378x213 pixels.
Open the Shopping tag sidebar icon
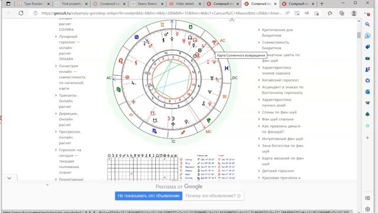367,47
